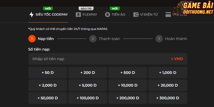Click the wallet icon for Ví Điện Tử

(x=136, y=14)
